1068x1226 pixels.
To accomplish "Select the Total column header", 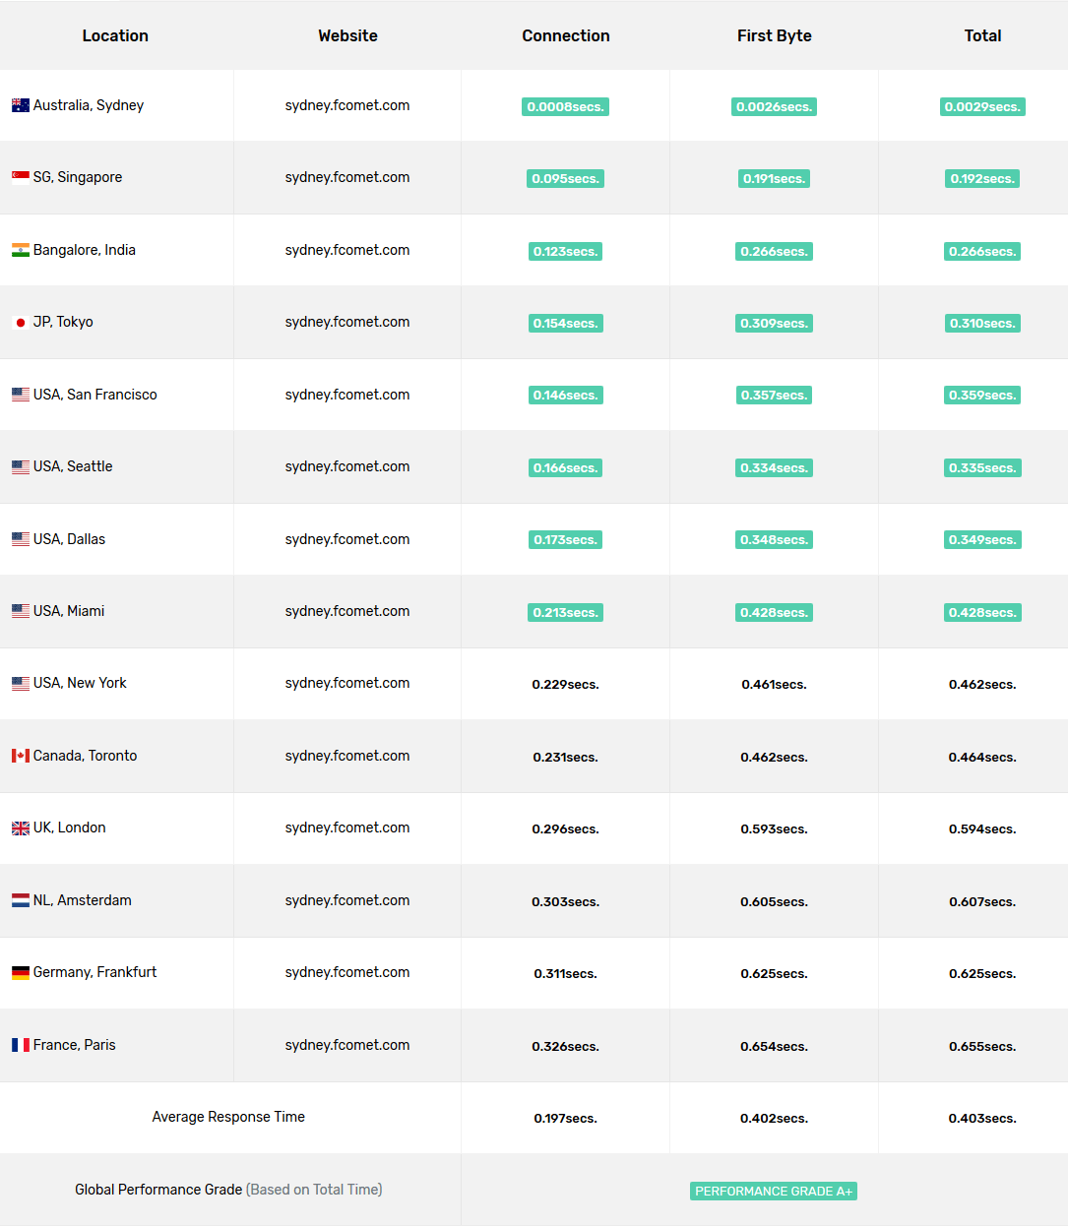I will [x=982, y=35].
